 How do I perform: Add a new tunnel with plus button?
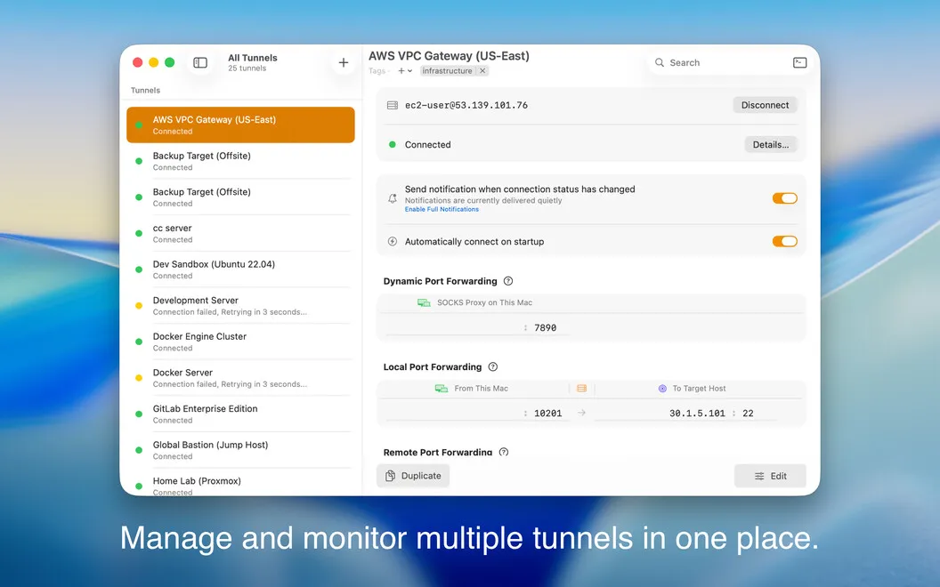tap(344, 62)
